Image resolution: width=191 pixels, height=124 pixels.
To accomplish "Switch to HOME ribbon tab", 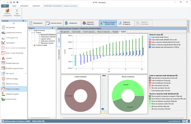I will pos(14,6).
